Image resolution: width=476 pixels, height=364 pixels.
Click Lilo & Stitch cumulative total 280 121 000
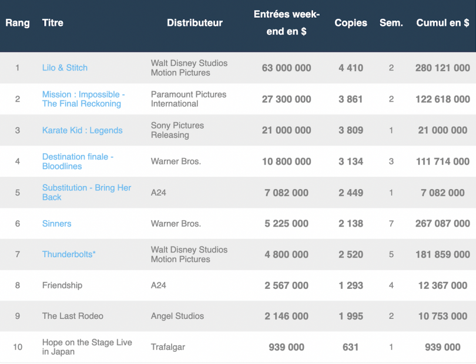click(443, 68)
